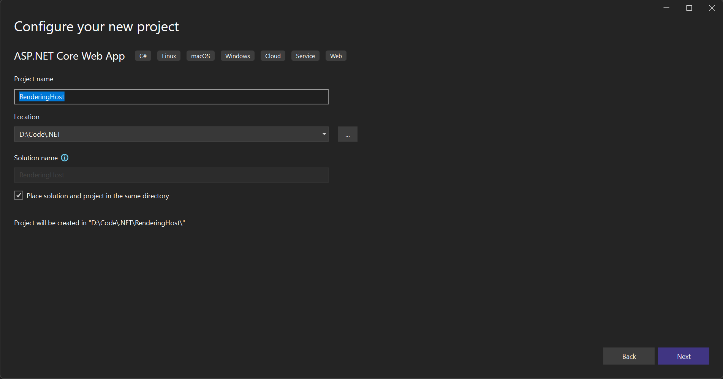The height and width of the screenshot is (379, 723).
Task: Click the Windows platform tag
Action: point(237,56)
